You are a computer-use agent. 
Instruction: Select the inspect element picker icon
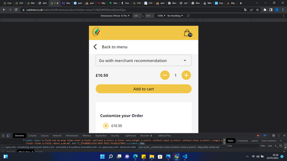pyautogui.click(x=3, y=136)
